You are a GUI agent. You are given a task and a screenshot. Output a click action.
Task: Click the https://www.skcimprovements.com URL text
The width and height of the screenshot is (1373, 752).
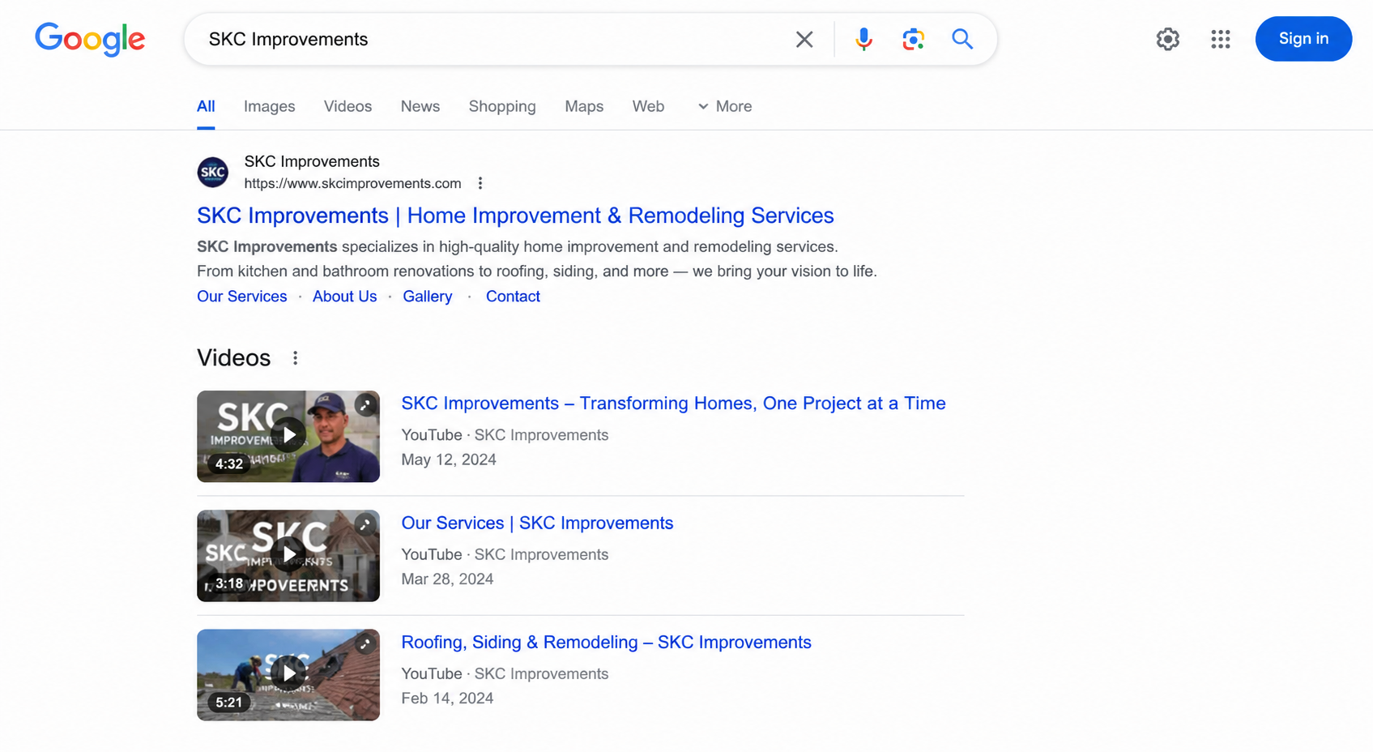[x=353, y=183]
